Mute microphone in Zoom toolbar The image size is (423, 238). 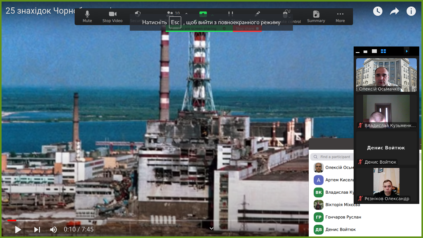click(87, 17)
